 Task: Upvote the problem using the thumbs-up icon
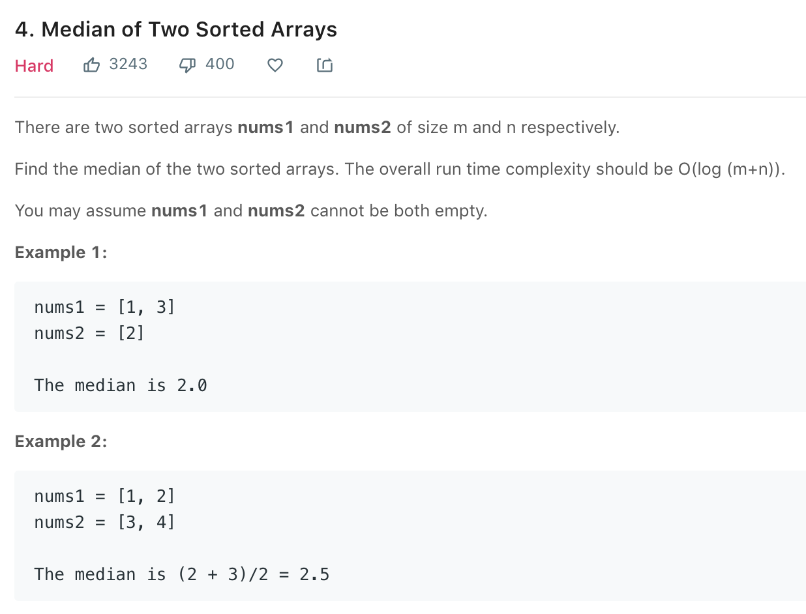(x=91, y=65)
